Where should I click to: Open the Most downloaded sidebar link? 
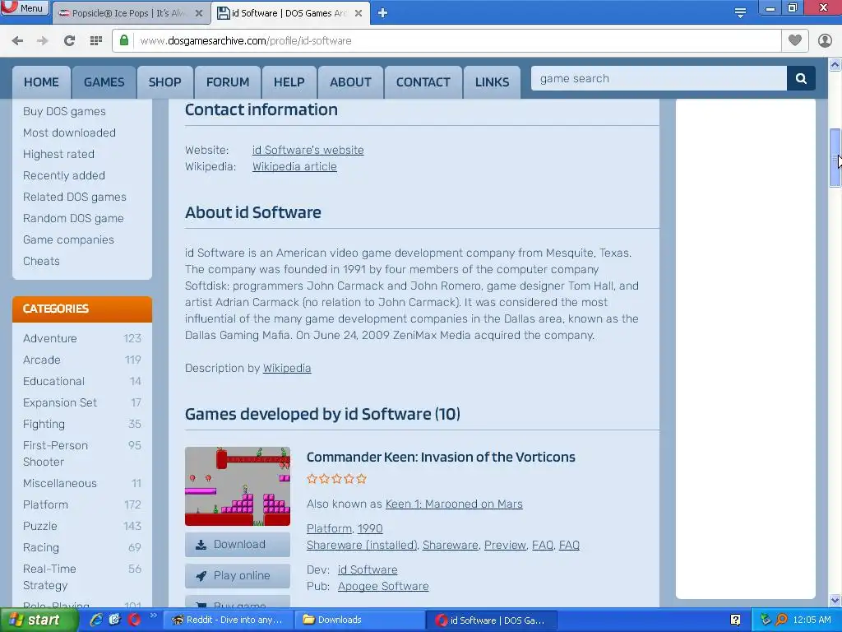(69, 132)
